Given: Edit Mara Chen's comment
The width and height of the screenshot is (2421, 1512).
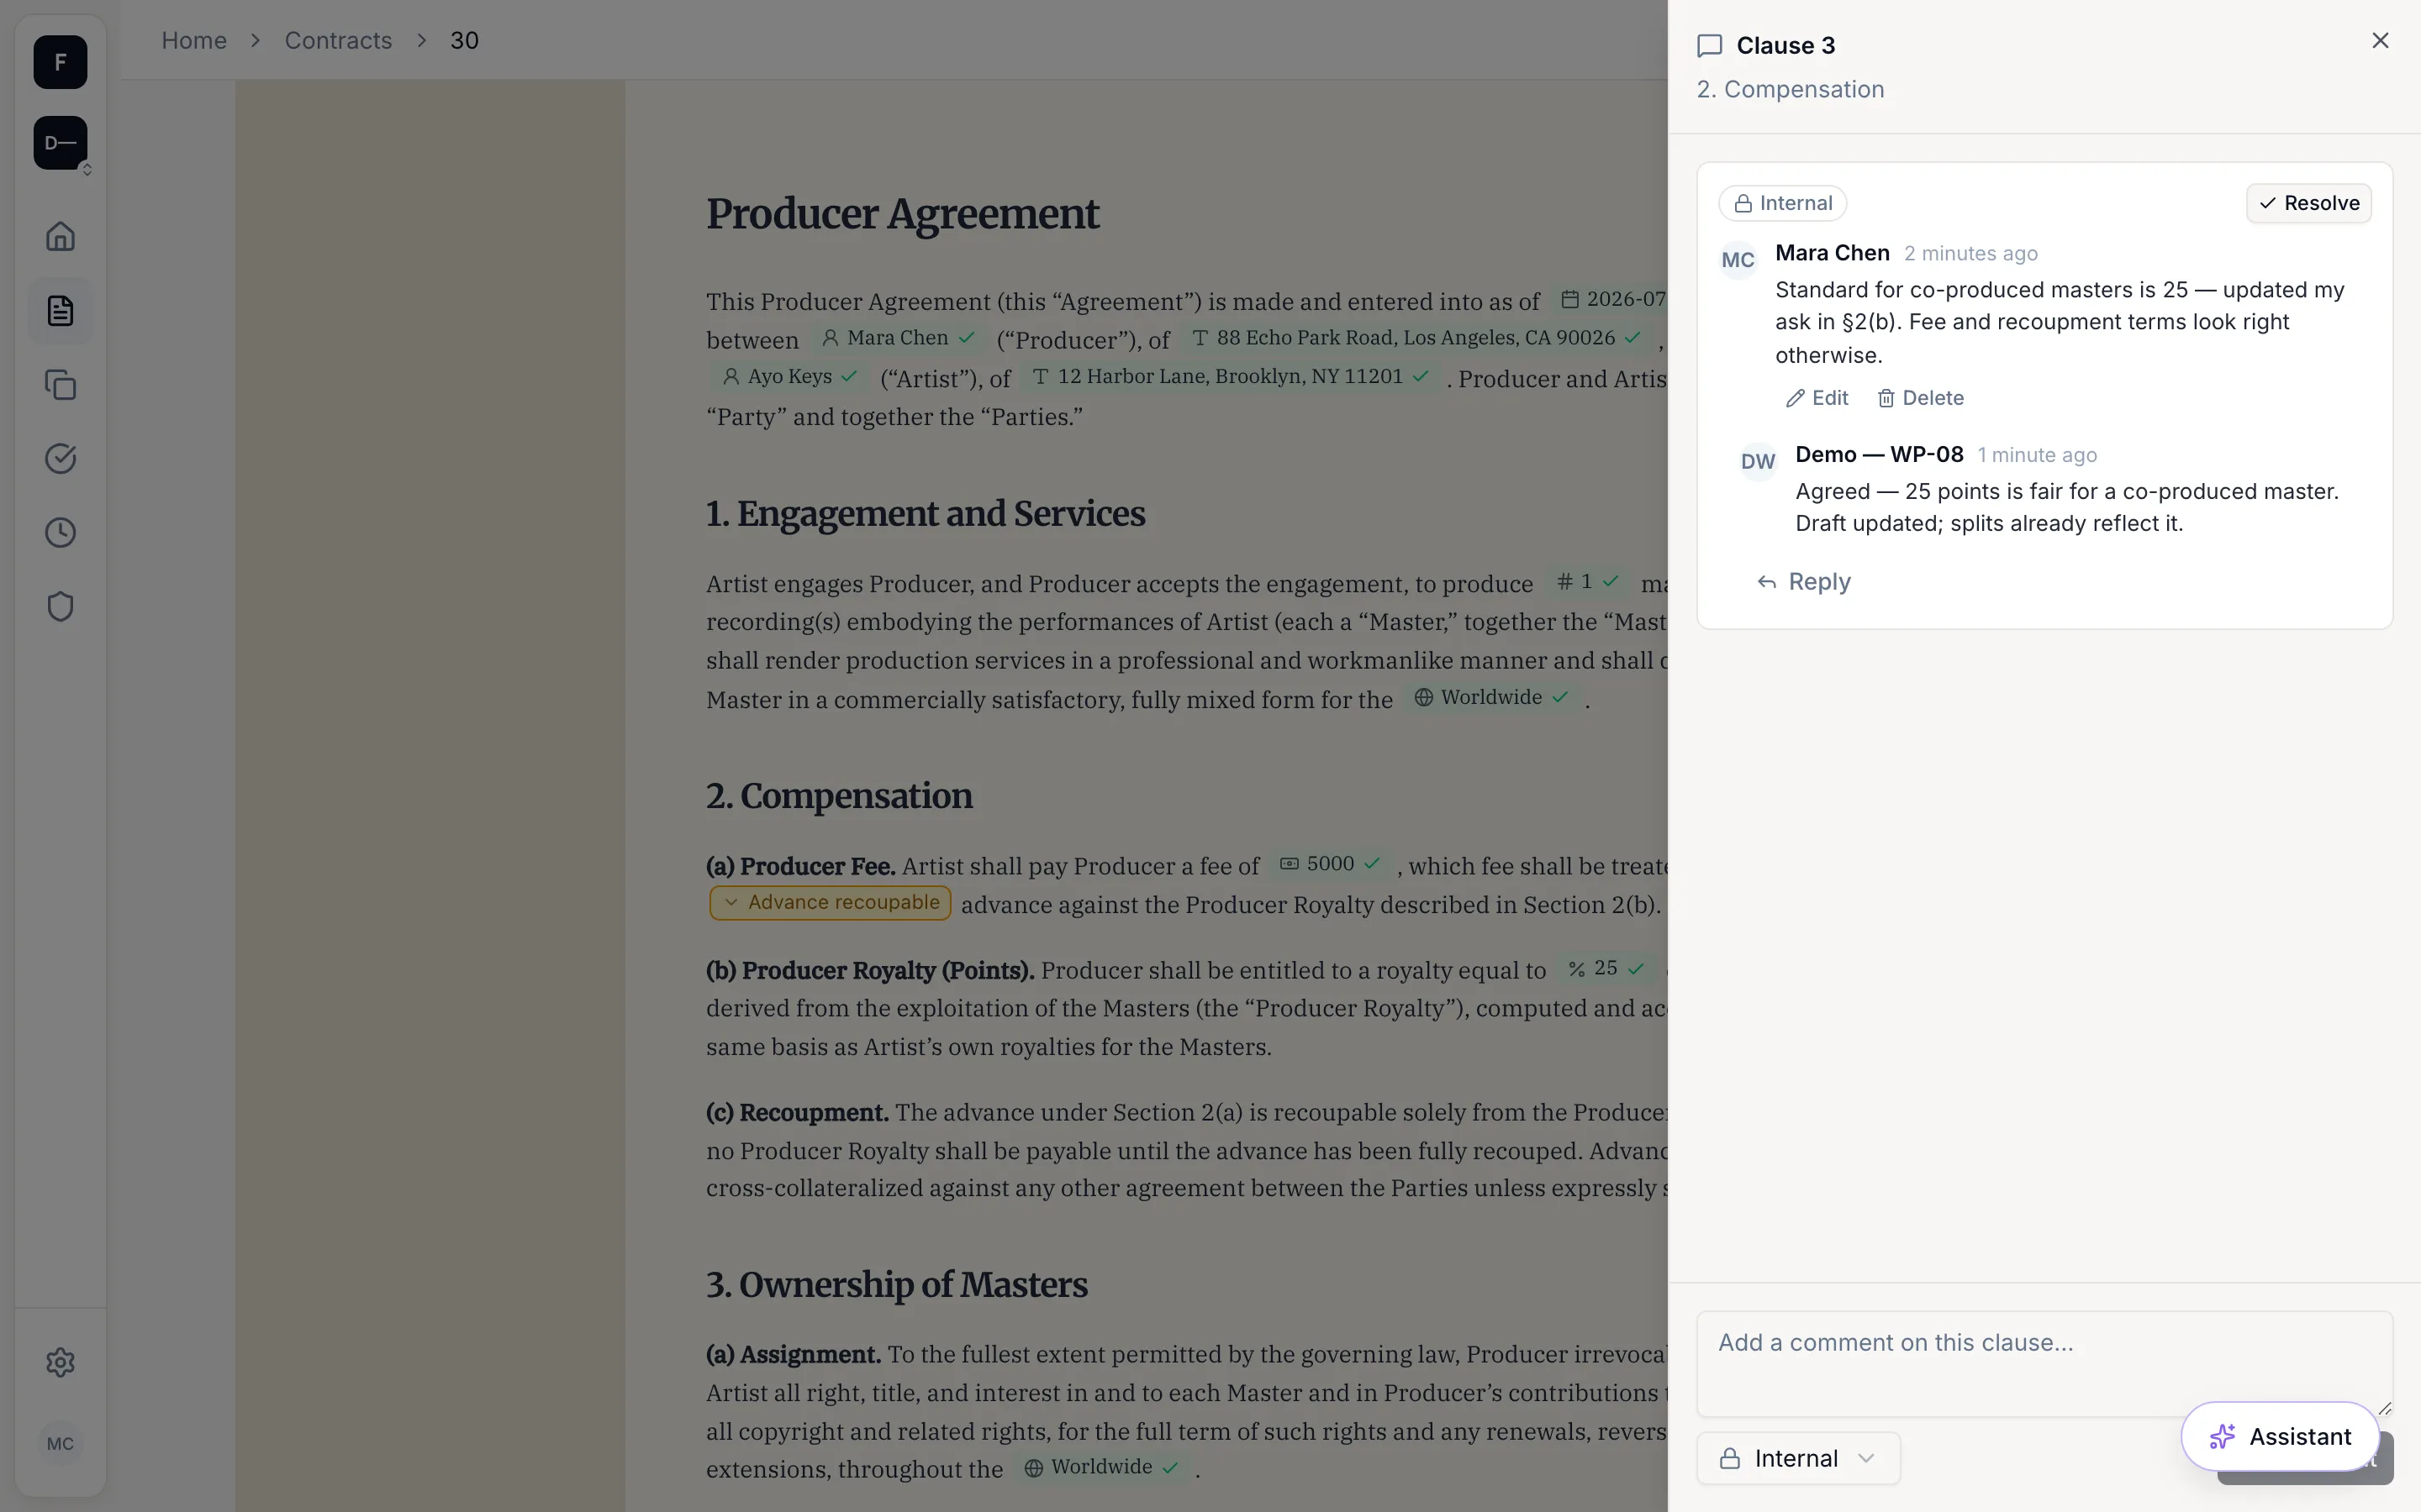Looking at the screenshot, I should coord(1817,398).
